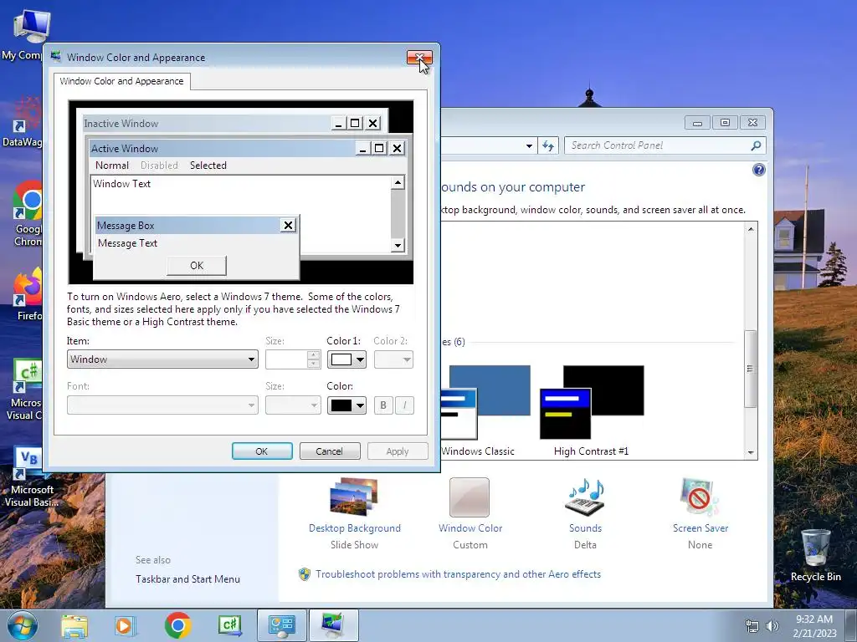Click the themes list scrollbar up arrow

click(x=751, y=229)
